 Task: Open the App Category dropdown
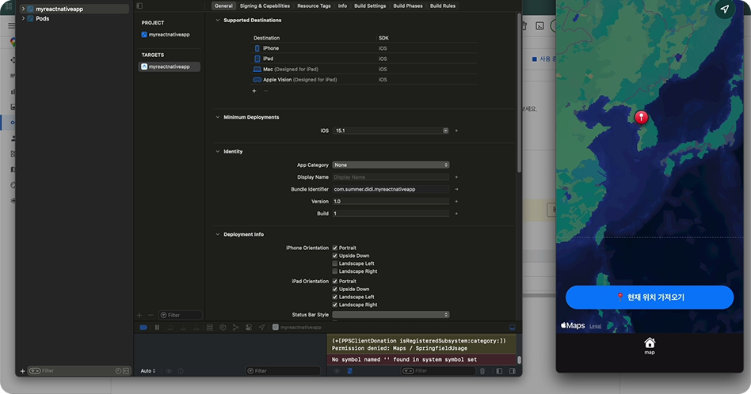click(x=391, y=165)
